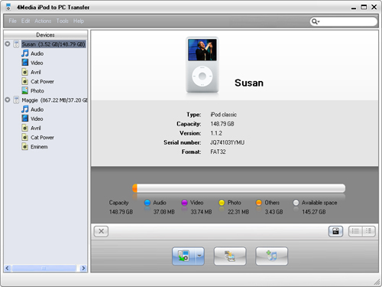Open the File menu
The height and width of the screenshot is (287, 382).
coord(12,21)
